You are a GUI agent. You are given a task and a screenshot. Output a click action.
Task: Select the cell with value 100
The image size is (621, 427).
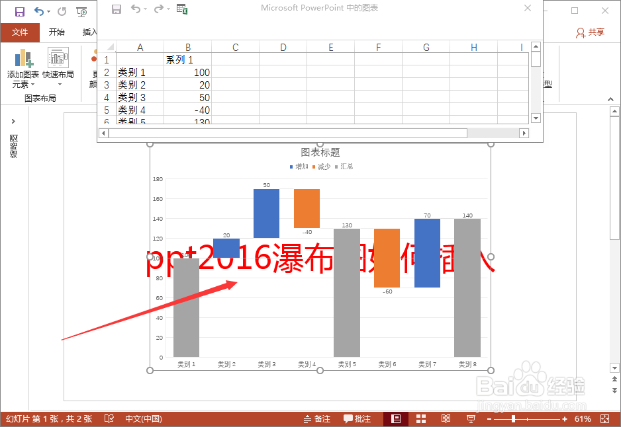pyautogui.click(x=188, y=72)
